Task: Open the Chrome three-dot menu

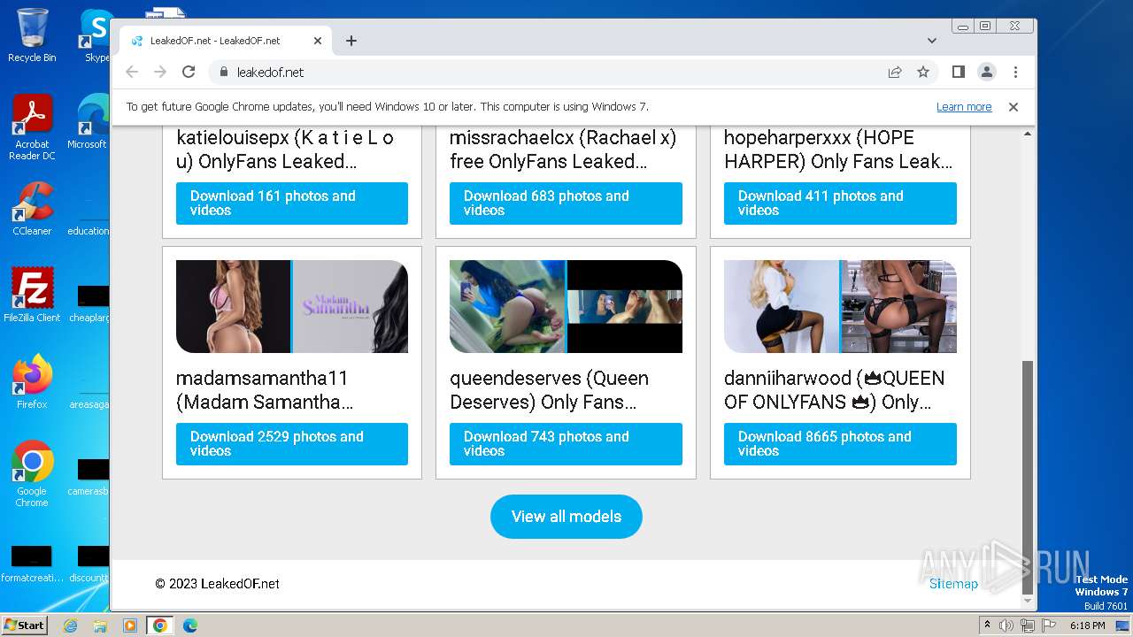Action: point(1015,72)
